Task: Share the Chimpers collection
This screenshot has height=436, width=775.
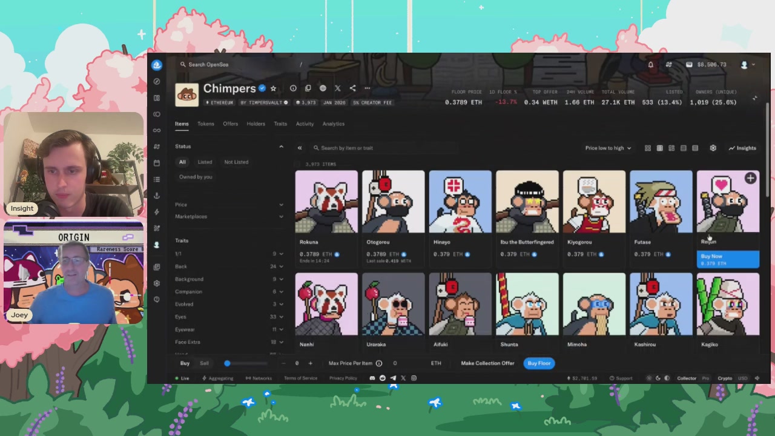Action: [352, 88]
